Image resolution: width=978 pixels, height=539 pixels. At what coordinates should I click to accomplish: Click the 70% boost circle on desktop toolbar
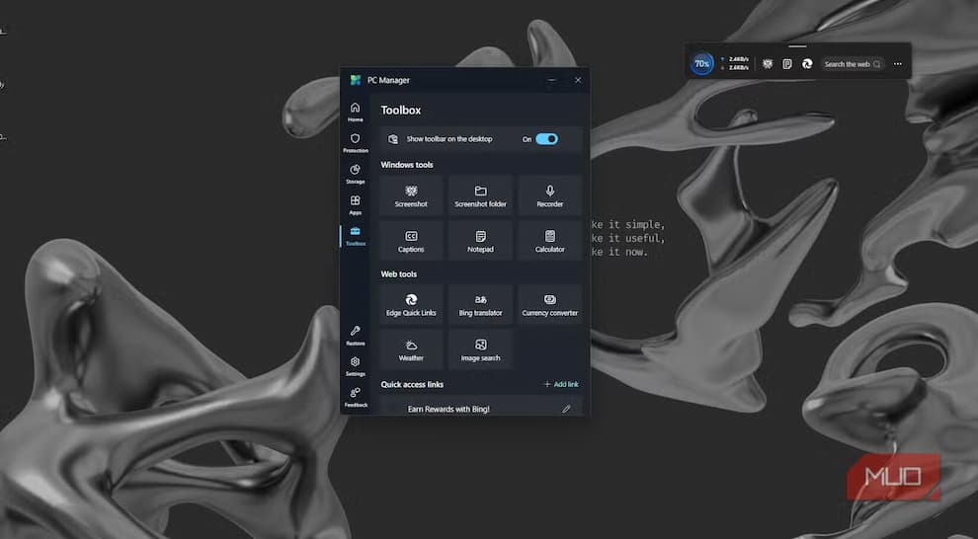click(x=701, y=63)
